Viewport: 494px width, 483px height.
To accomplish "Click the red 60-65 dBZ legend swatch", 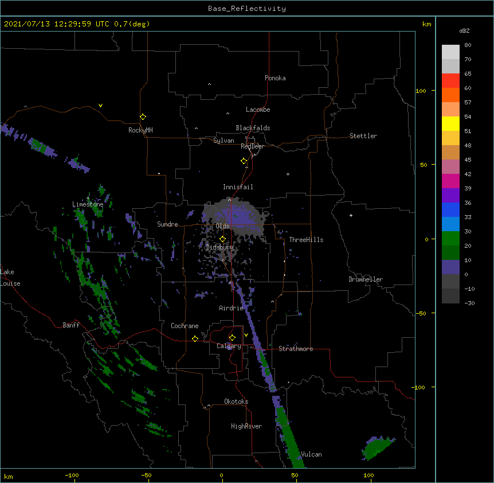I will (450, 81).
